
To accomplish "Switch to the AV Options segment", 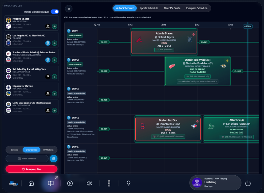I will coord(48,150).
